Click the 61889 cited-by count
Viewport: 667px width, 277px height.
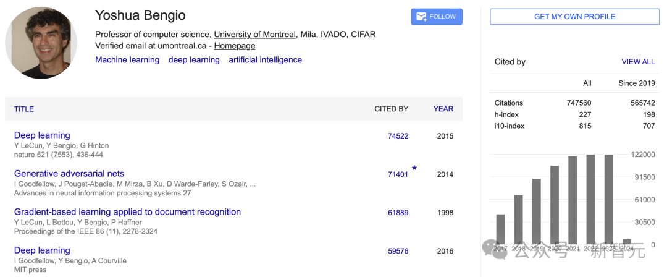coord(398,213)
